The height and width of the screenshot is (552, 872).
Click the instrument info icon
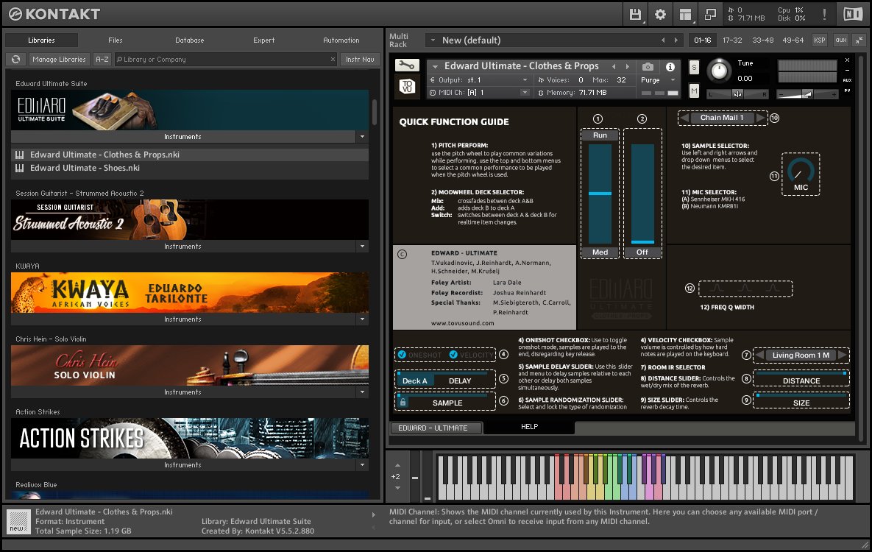click(x=670, y=66)
